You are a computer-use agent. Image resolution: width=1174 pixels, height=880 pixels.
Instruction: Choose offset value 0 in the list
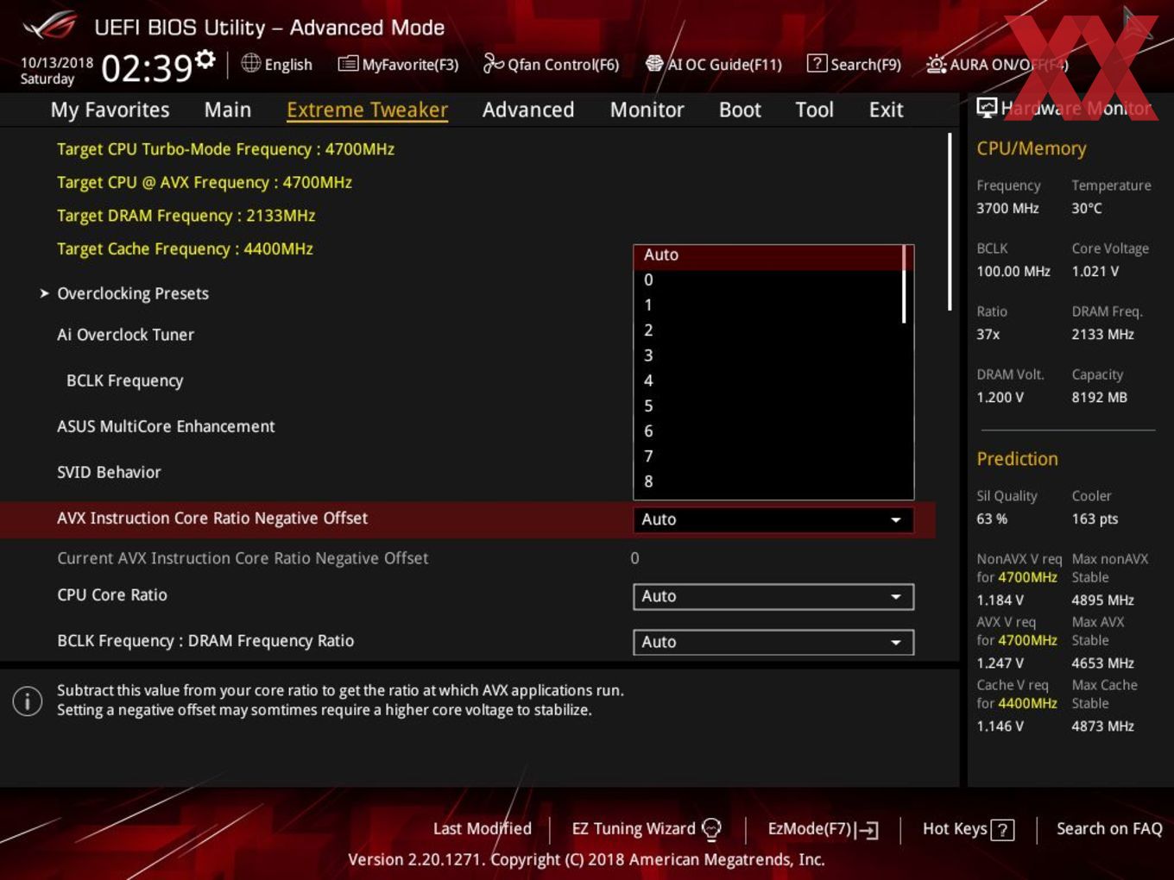[768, 280]
